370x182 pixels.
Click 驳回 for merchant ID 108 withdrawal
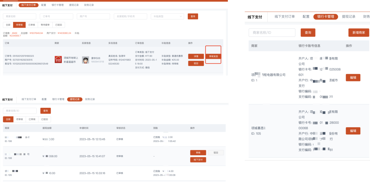(216, 153)
